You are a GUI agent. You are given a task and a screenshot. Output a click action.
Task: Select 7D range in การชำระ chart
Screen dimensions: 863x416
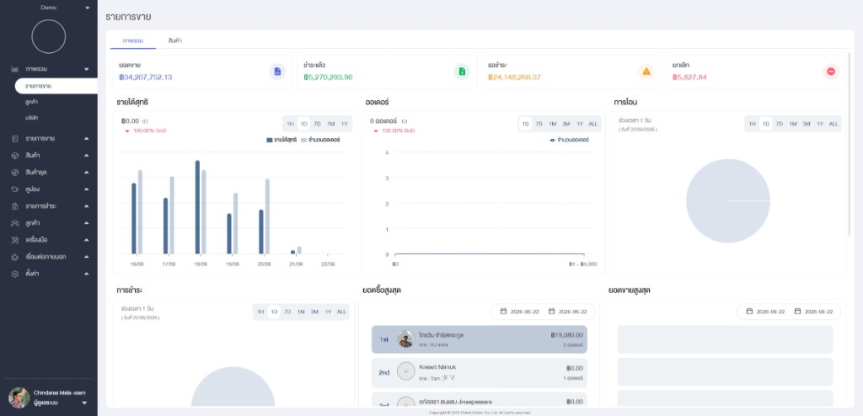288,312
